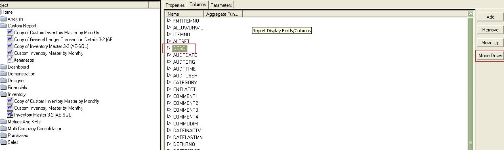Select the Custom Inventory Master by Monthly under Custom Report

click(49, 53)
